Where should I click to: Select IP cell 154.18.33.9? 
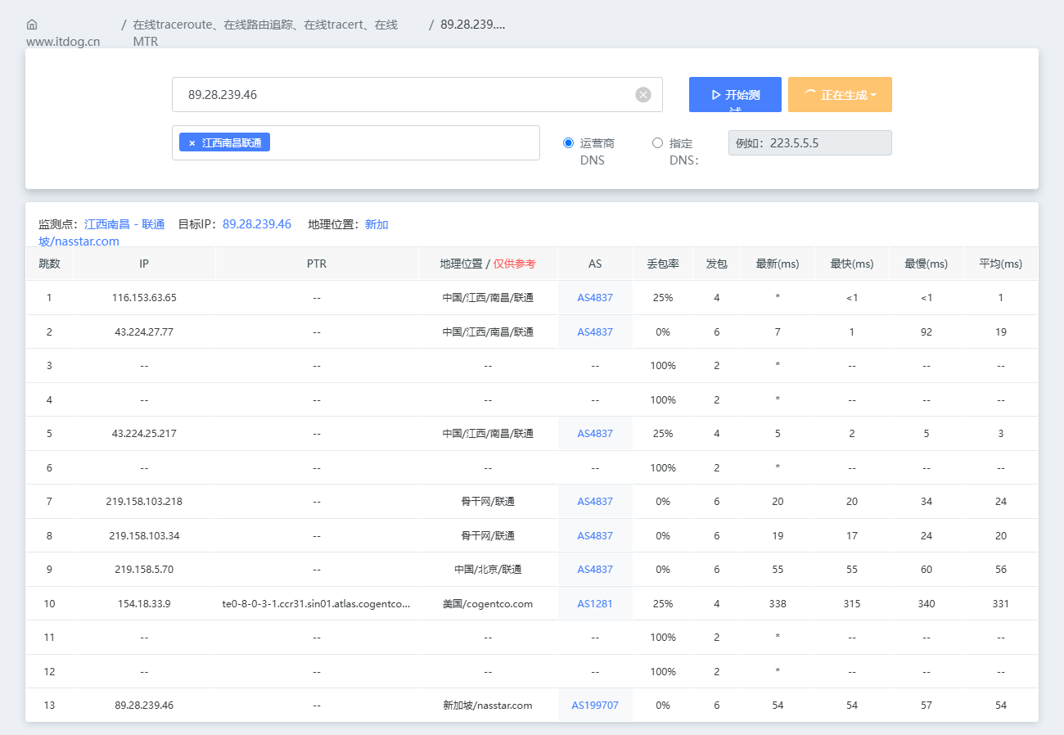144,604
